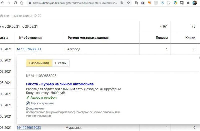
Task: Sort table by date column arrow
Action: pos(7,38)
